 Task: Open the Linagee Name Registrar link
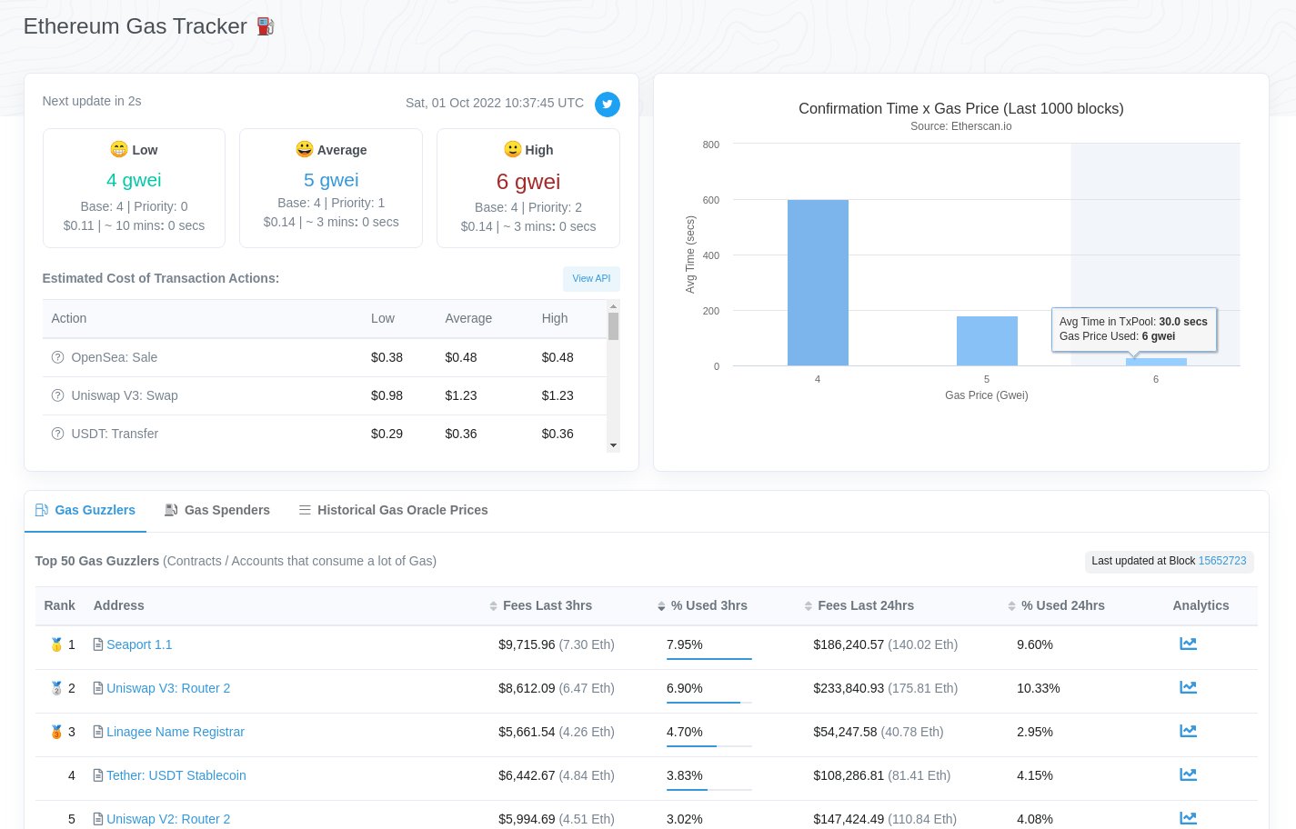pos(176,732)
